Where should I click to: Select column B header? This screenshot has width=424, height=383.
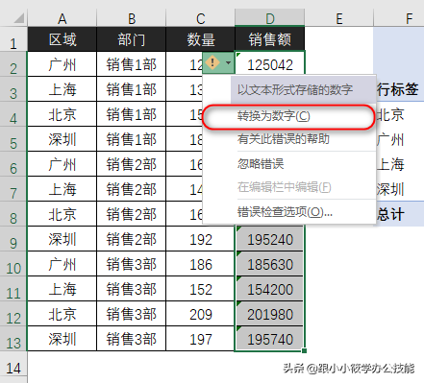point(132,18)
